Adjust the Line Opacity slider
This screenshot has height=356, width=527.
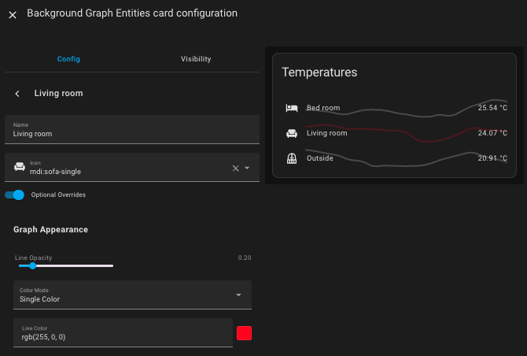(x=66, y=266)
